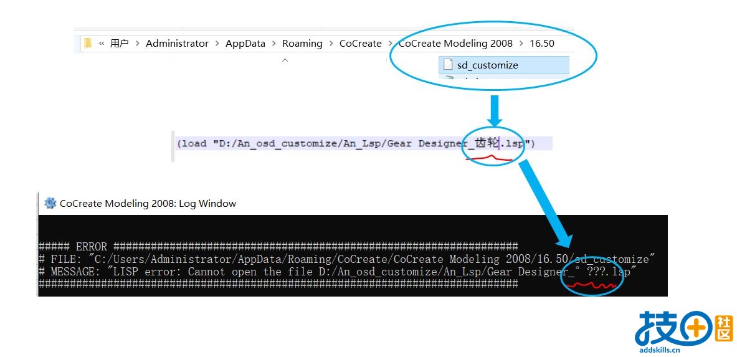This screenshot has height=357, width=737.
Task: Expand the chevron after 用户
Action: pos(137,43)
